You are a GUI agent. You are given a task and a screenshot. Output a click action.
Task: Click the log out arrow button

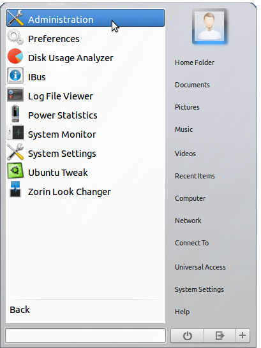coord(220,335)
